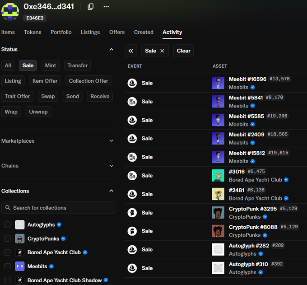Toggle the Transfer status filter
This screenshot has width=307, height=285.
[x=77, y=65]
